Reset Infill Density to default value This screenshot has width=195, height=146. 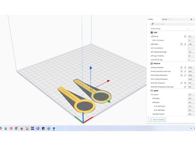185,36
